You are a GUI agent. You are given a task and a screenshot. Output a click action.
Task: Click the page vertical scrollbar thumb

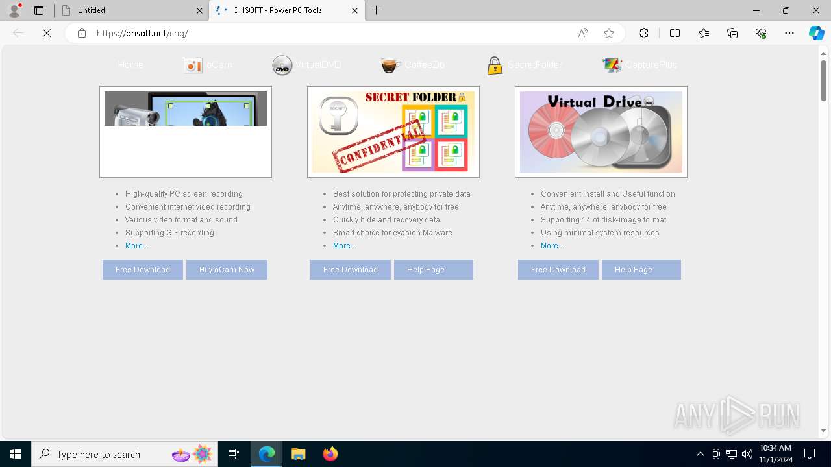823,81
